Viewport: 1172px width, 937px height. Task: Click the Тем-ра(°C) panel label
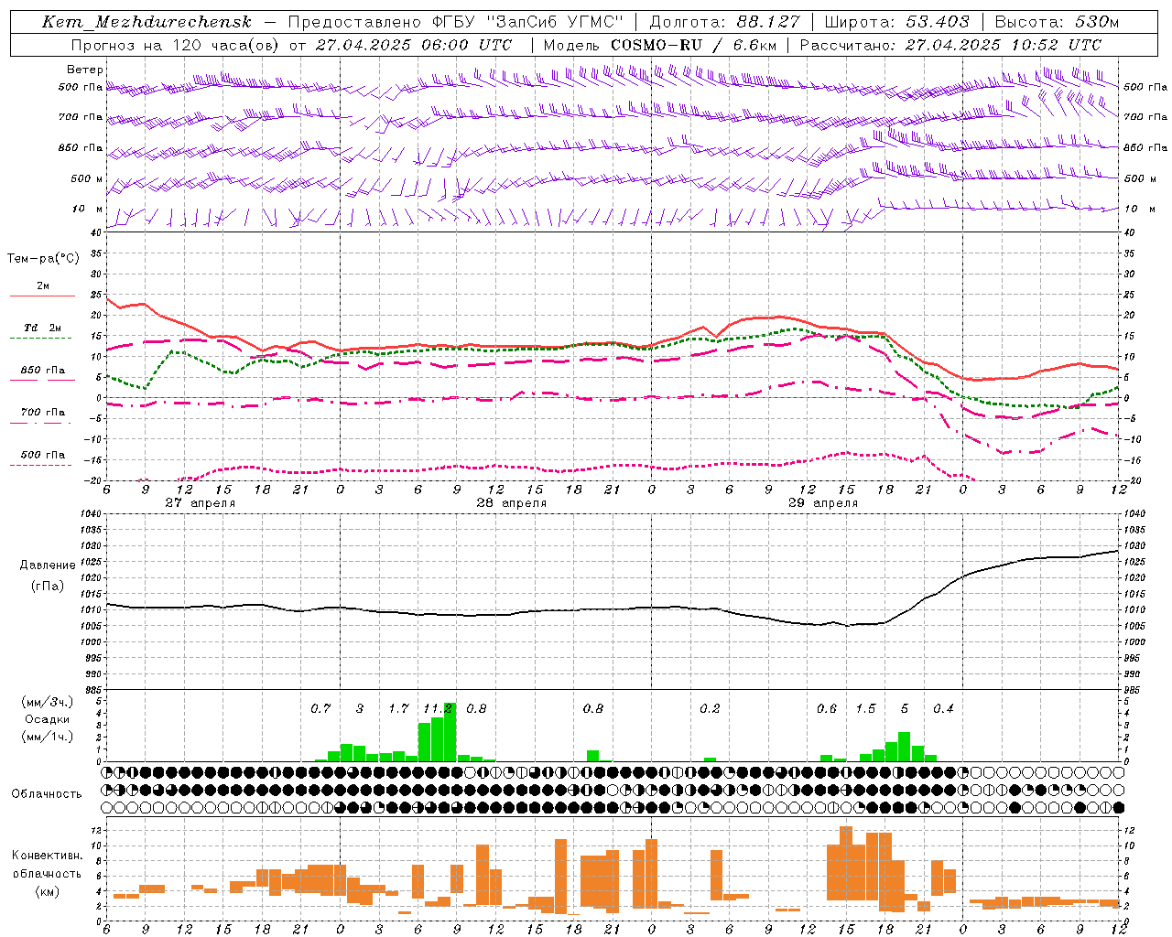click(43, 259)
